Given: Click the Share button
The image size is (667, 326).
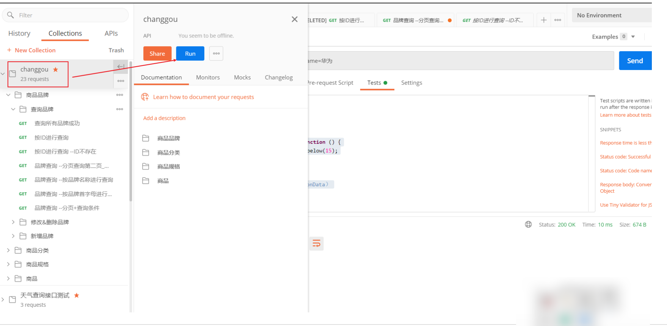Looking at the screenshot, I should coord(157,53).
